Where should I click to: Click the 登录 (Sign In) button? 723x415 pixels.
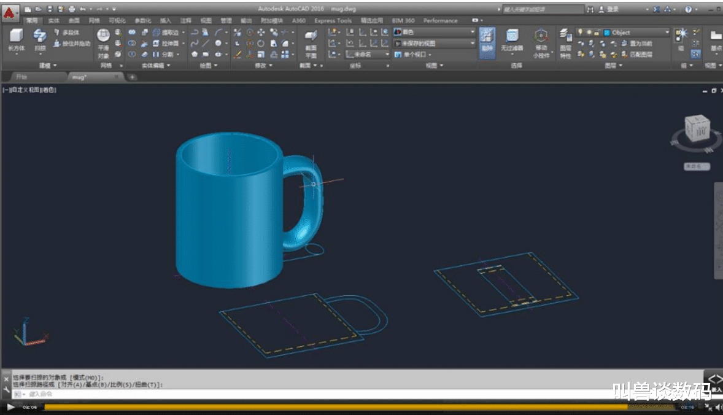612,10
